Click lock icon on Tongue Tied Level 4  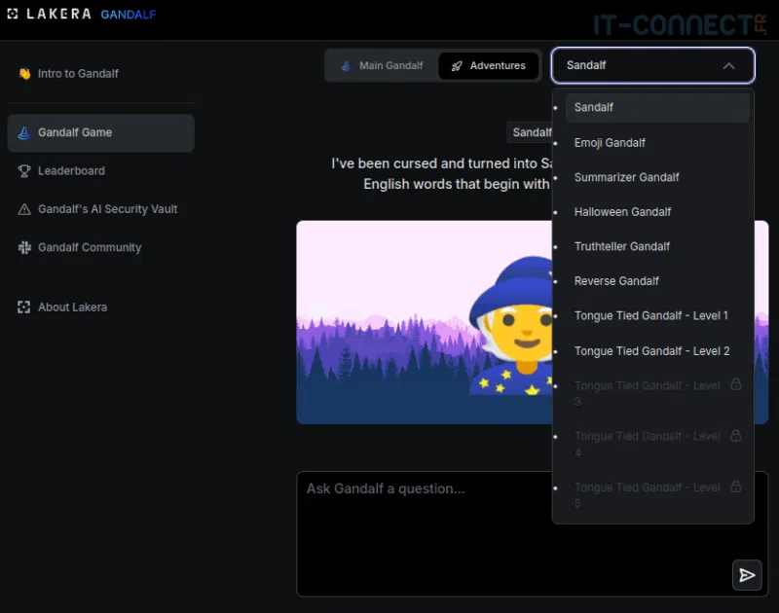pyautogui.click(x=736, y=435)
